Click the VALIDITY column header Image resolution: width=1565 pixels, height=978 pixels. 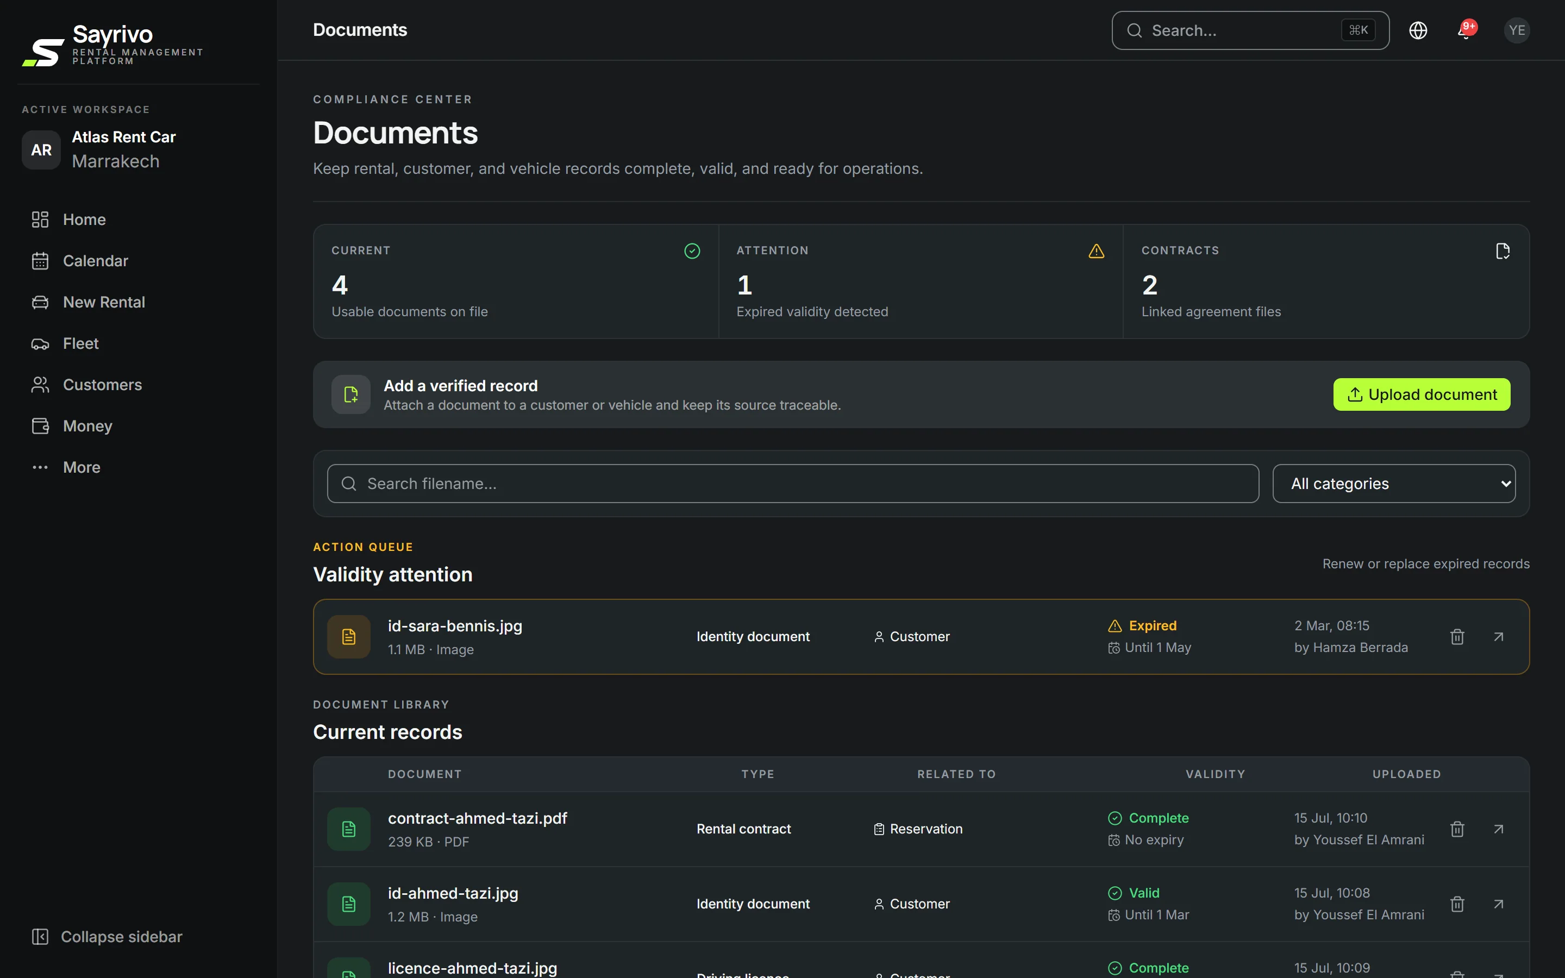pos(1215,774)
